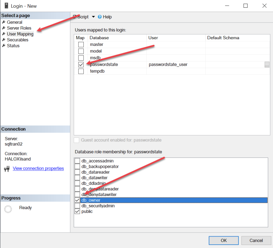Click the Script button

(x=81, y=17)
